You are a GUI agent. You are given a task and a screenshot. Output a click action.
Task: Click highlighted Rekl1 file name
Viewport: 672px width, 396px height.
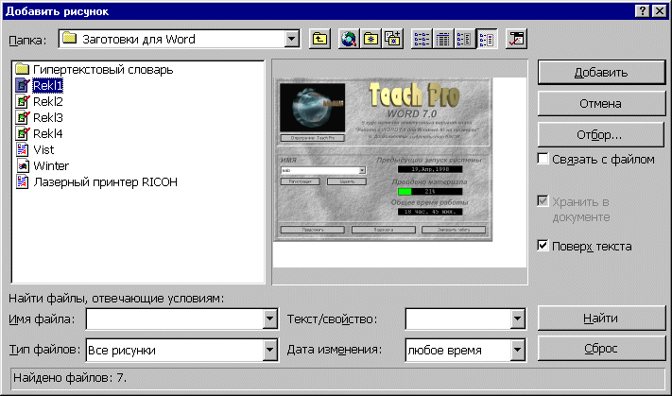tap(47, 85)
